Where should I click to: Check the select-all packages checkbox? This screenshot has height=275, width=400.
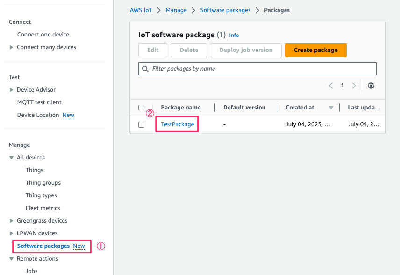[142, 107]
